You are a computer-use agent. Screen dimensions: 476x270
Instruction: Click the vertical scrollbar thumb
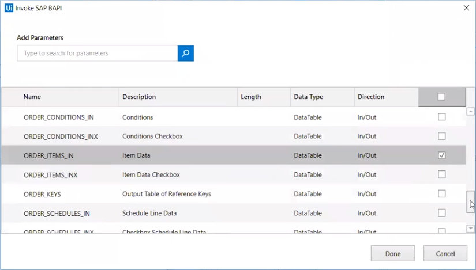pos(471,201)
